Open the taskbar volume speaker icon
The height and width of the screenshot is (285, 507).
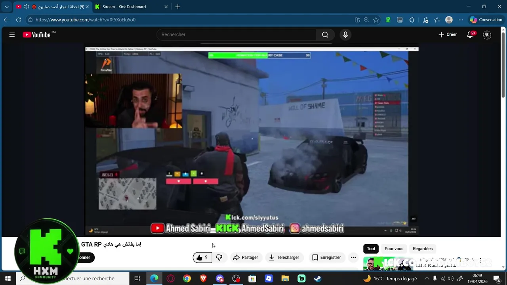pyautogui.click(x=450, y=279)
